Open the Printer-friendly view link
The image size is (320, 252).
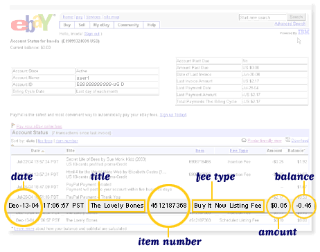[x=265, y=141]
